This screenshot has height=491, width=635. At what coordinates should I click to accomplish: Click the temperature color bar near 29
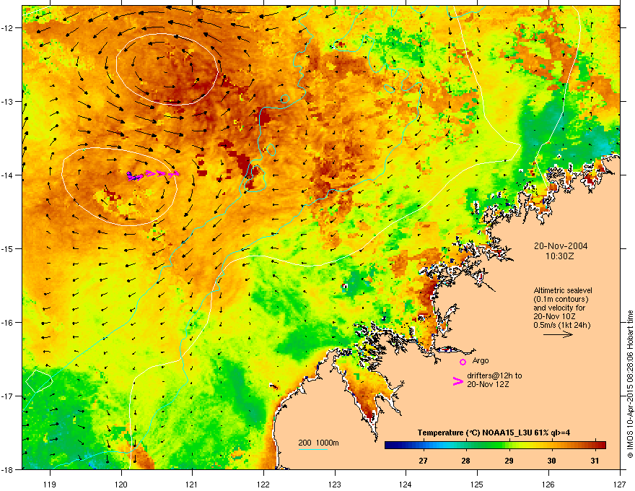(x=509, y=446)
